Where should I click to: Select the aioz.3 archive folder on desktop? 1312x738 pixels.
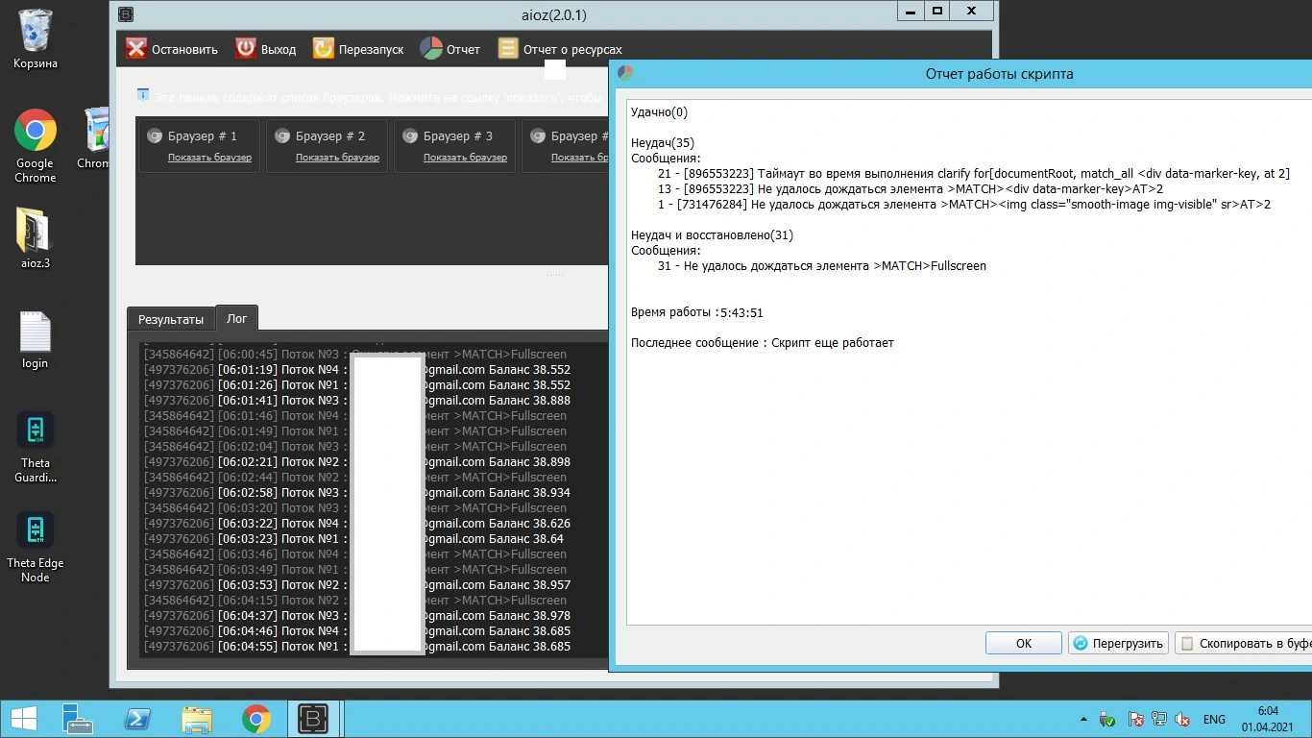tap(35, 238)
